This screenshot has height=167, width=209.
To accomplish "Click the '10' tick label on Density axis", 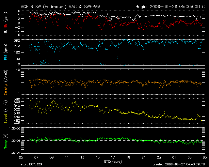I will click(x=18, y=70).
